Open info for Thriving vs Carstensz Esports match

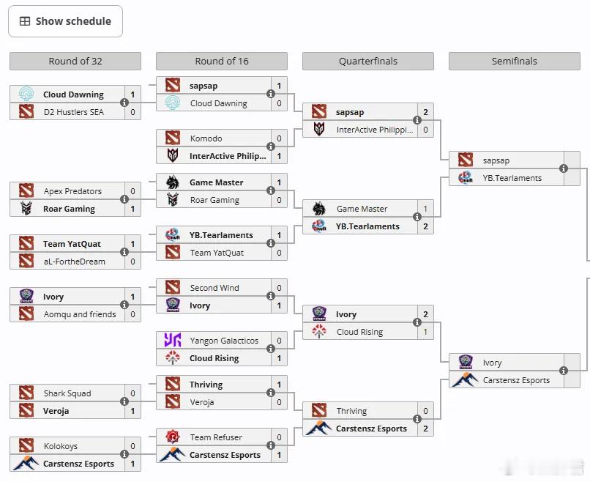pyautogui.click(x=417, y=420)
